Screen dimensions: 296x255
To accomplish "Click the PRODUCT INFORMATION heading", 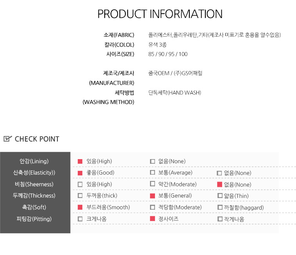I will (160, 14).
